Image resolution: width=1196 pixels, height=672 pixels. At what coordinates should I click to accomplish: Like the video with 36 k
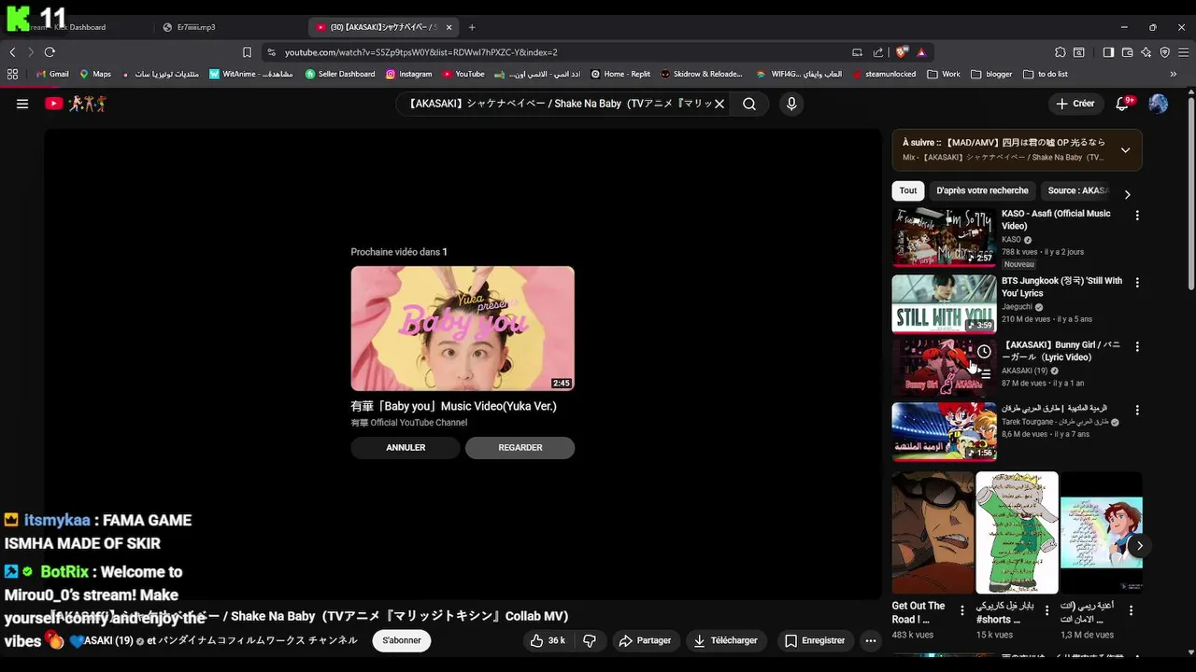(x=548, y=641)
